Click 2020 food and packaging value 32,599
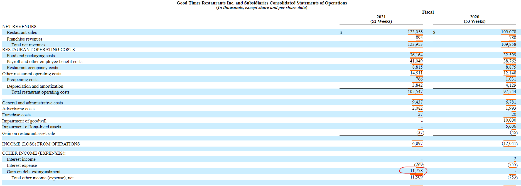 [x=510, y=55]
